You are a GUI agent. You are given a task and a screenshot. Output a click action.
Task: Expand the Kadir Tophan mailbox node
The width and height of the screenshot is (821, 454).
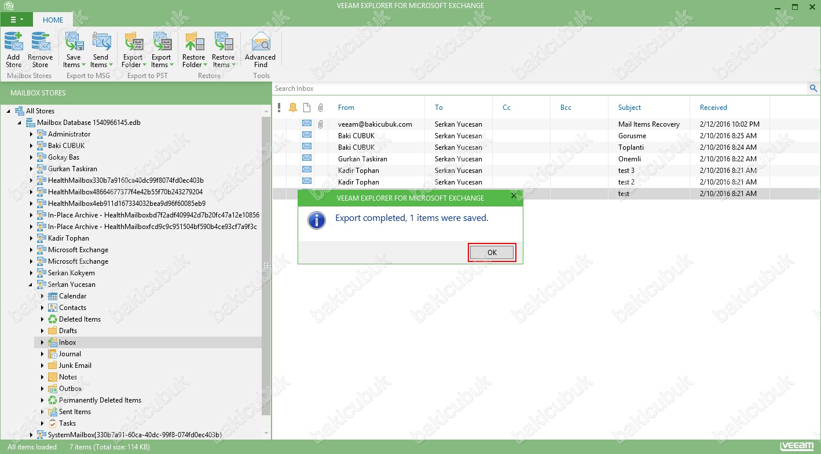point(31,238)
